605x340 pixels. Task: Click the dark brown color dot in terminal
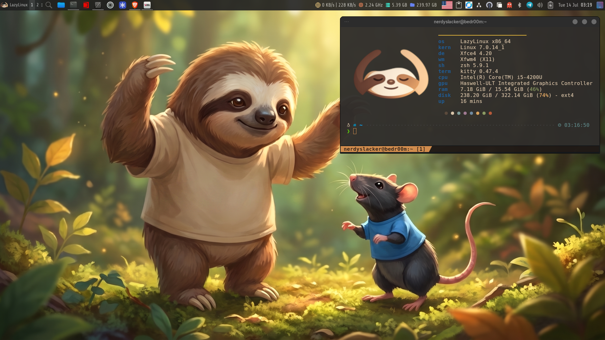tap(446, 113)
